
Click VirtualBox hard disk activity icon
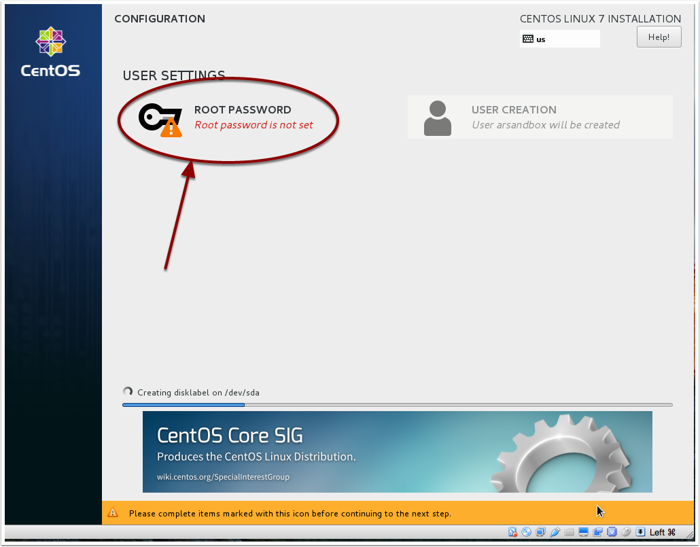coord(512,532)
